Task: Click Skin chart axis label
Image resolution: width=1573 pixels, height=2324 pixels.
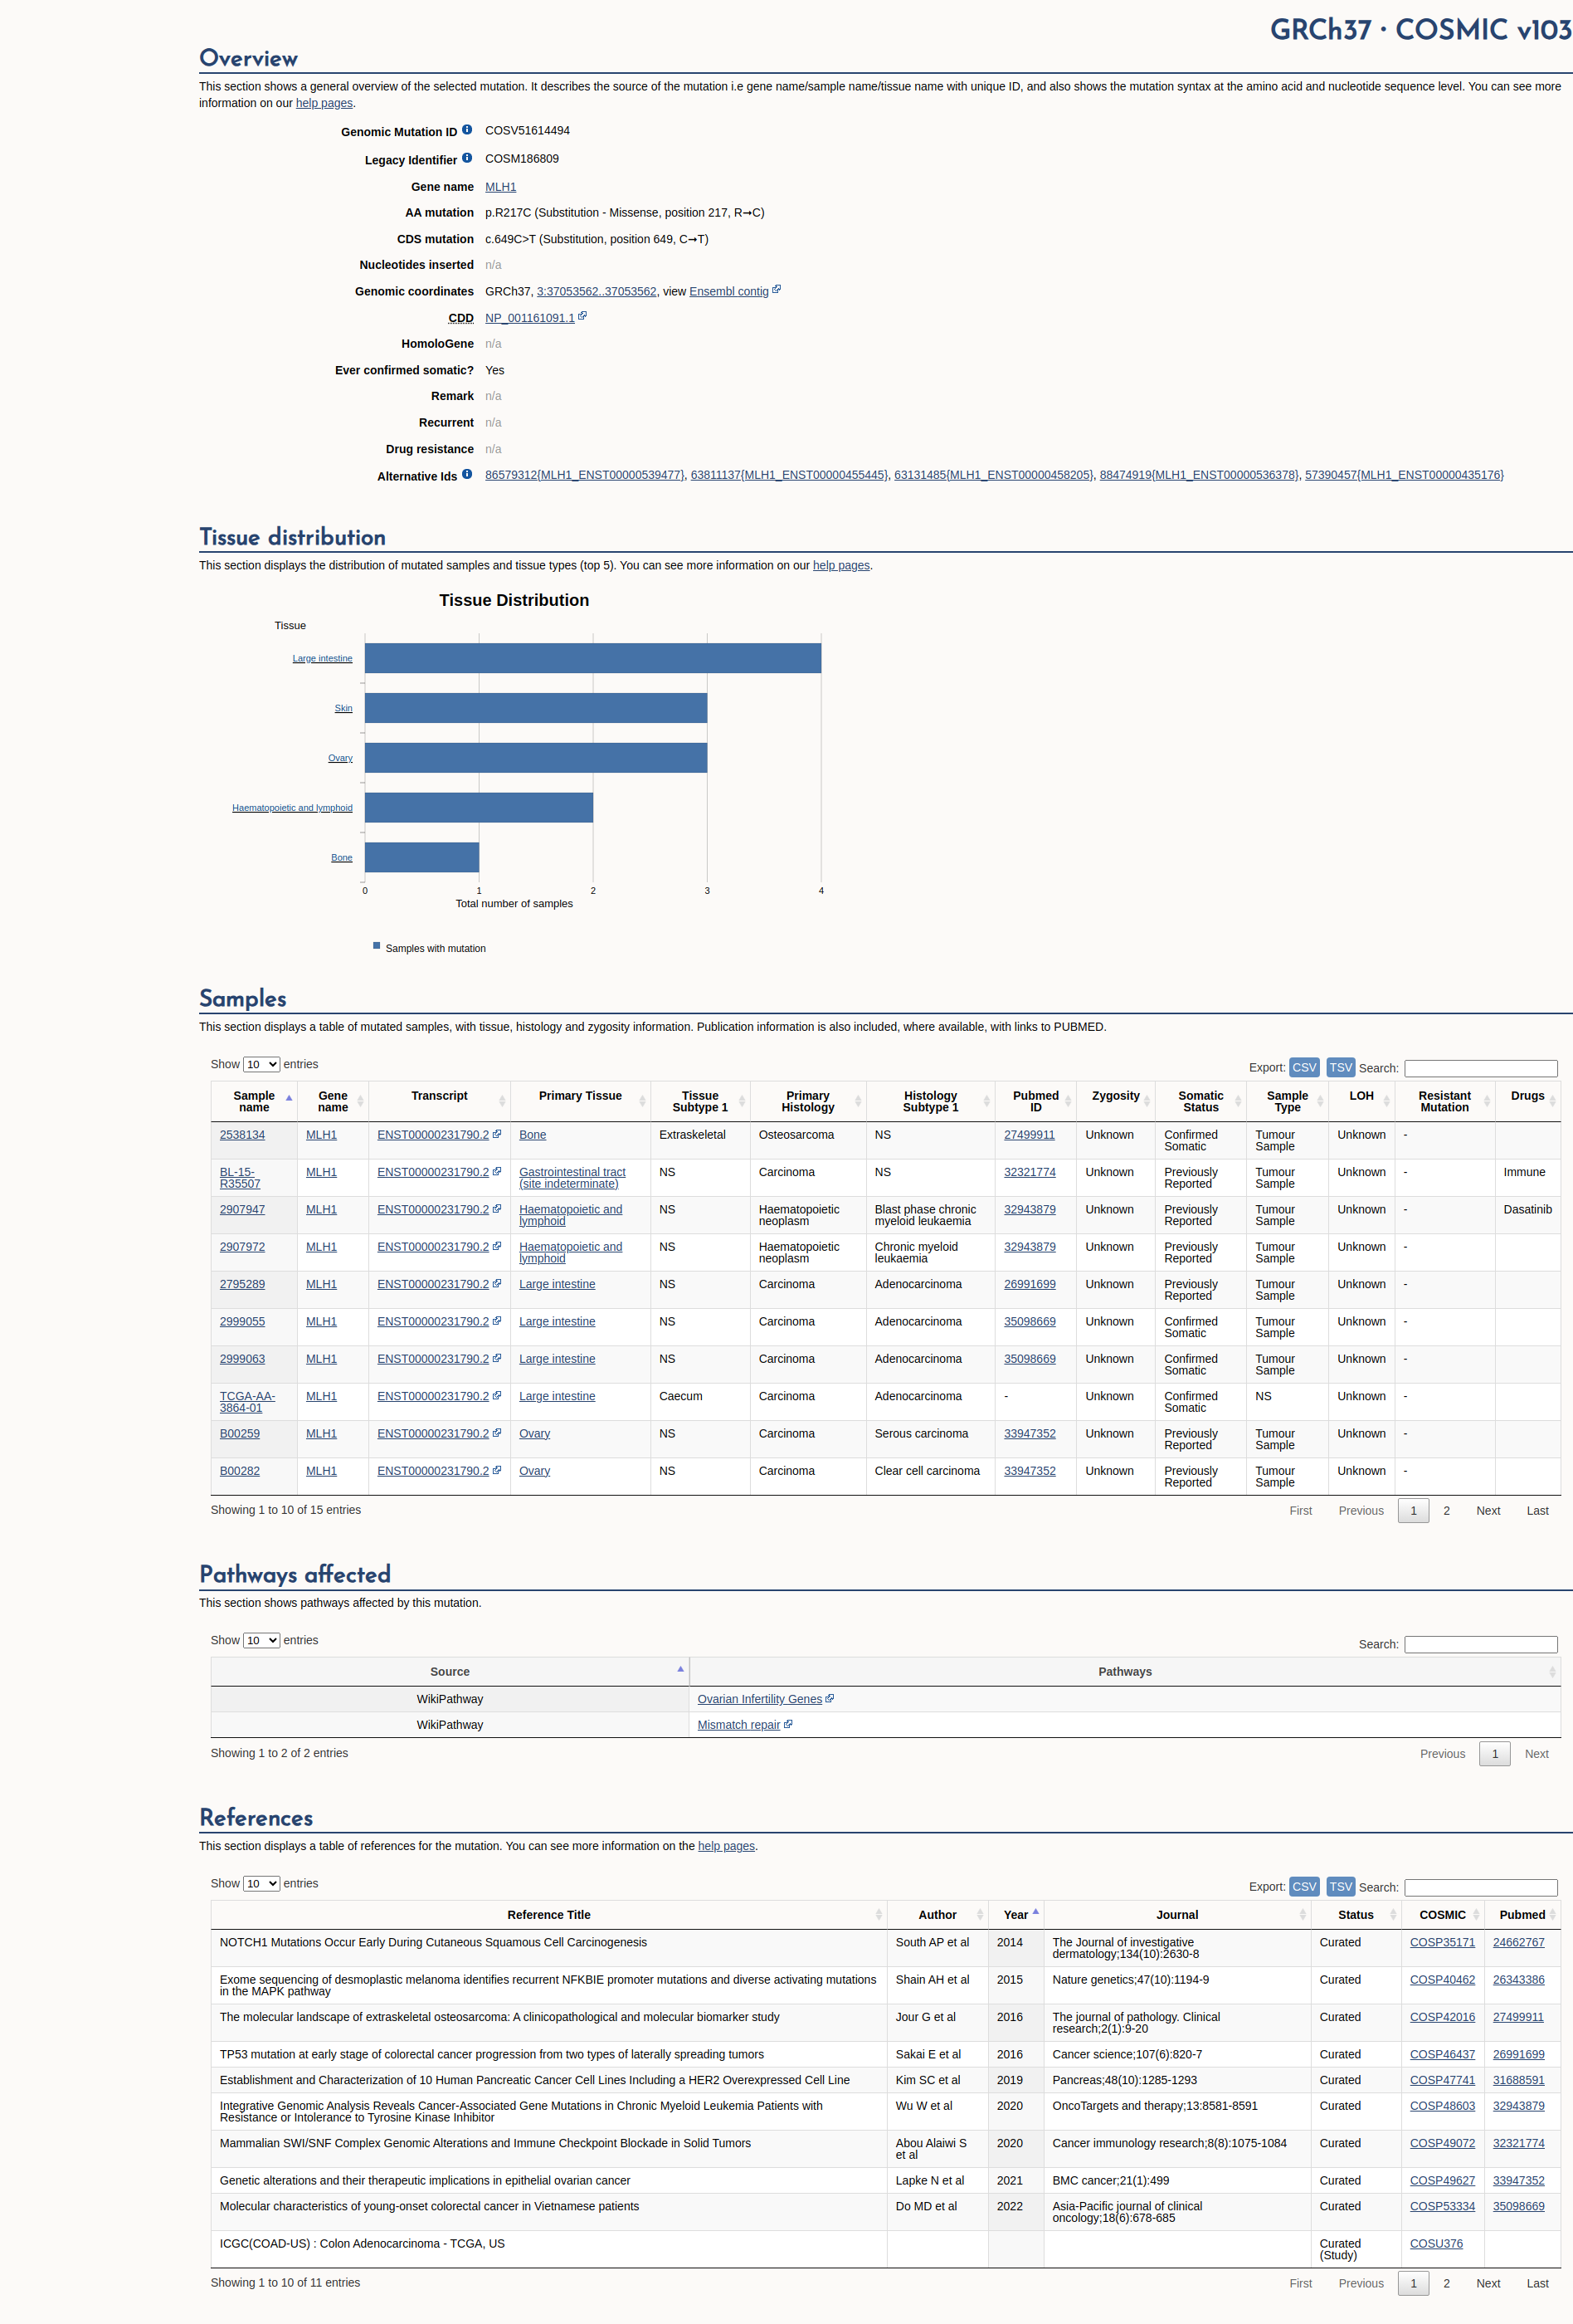Action: tap(343, 708)
